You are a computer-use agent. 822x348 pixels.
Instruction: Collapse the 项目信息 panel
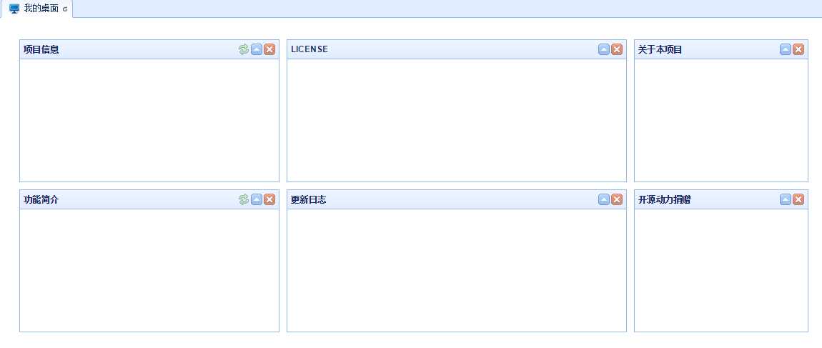(x=257, y=49)
